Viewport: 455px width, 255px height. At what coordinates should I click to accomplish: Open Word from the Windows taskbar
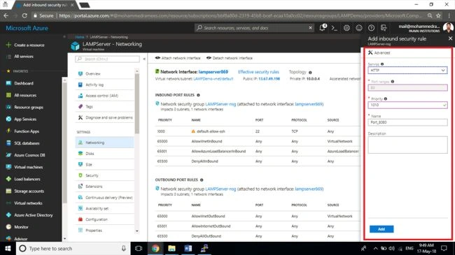pos(188,248)
